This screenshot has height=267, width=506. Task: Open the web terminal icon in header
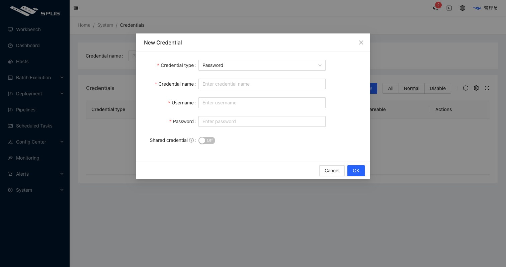449,8
